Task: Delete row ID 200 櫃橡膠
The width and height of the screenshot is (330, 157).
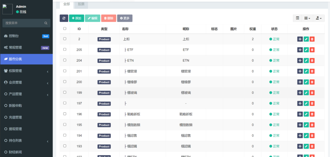Action: [312, 82]
